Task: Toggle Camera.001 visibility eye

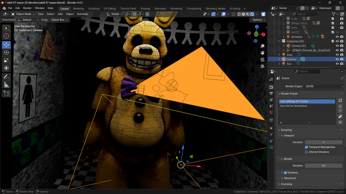Action: coord(337,46)
